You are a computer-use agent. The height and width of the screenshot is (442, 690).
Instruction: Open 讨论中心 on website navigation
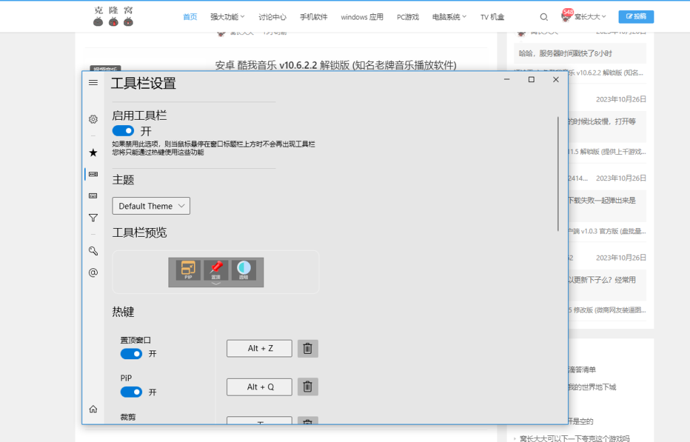(272, 17)
